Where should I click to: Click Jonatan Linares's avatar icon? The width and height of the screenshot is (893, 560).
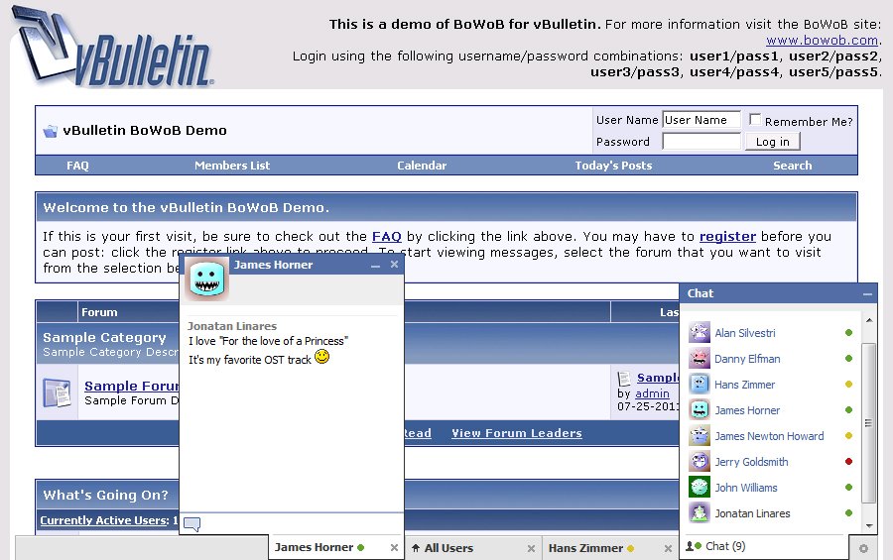click(700, 513)
